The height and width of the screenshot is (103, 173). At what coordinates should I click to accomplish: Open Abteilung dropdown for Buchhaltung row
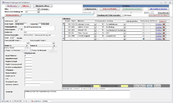(125, 27)
